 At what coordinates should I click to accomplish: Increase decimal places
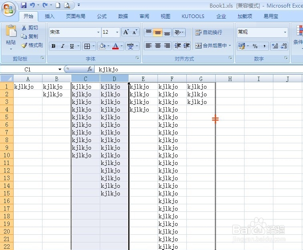click(x=275, y=46)
